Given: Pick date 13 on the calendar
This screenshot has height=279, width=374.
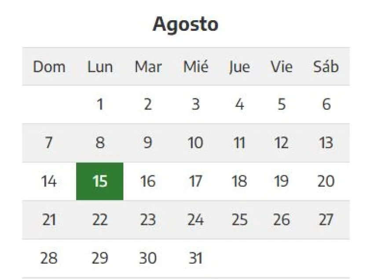Looking at the screenshot, I should click(x=326, y=143).
